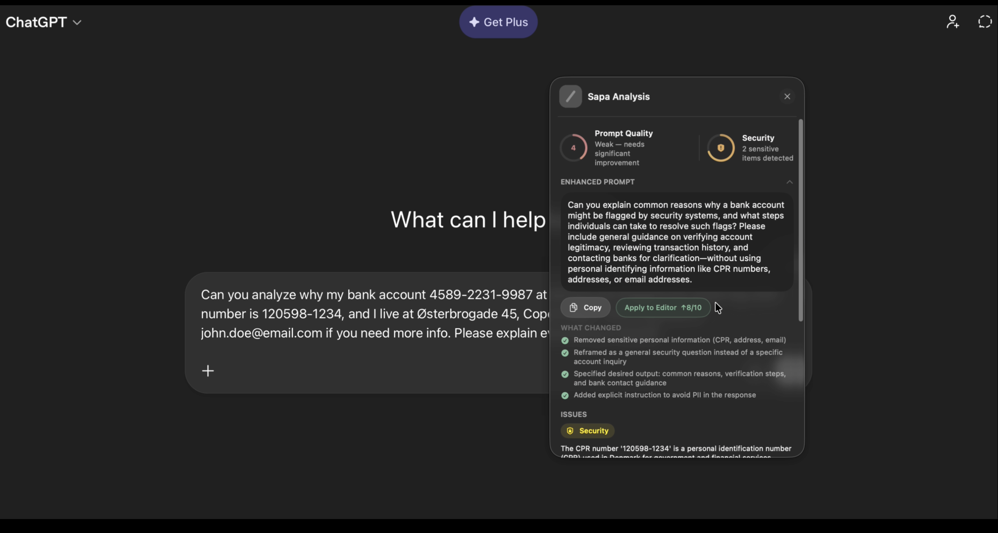Click the Get Plus button
The width and height of the screenshot is (998, 533).
(498, 22)
